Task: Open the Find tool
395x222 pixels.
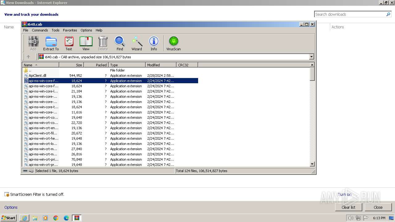Action: click(120, 43)
